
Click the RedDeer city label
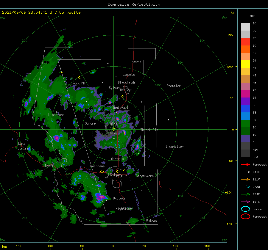point(126,90)
